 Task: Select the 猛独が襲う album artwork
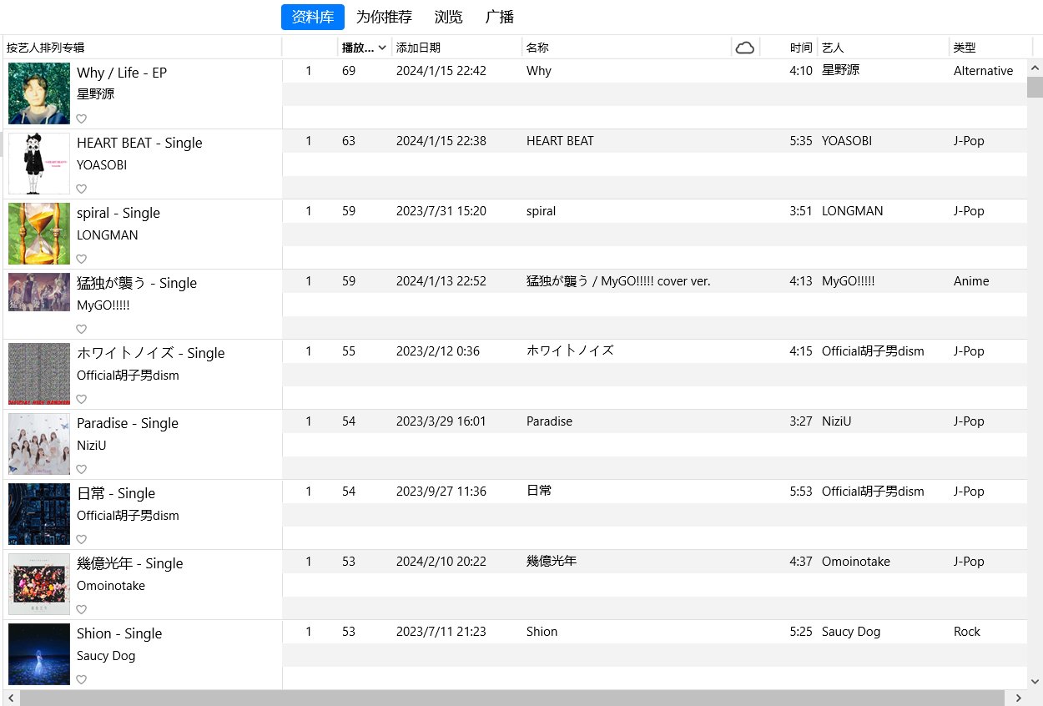[39, 292]
